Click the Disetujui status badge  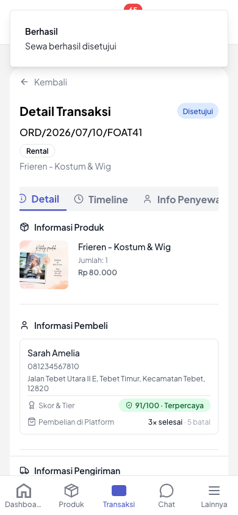(198, 111)
